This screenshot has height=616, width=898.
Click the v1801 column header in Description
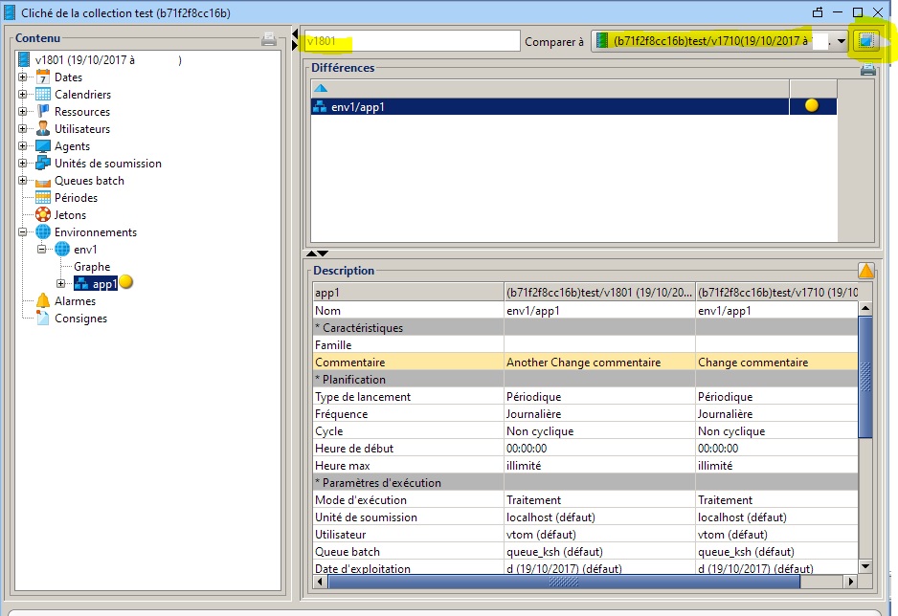tap(599, 293)
